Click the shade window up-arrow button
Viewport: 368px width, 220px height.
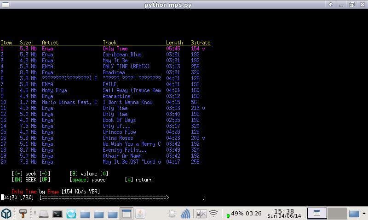331,5
